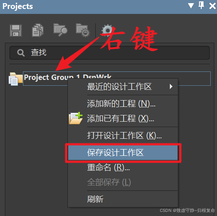Screen dimensions: 217x216
Task: Open the Projects panel dropdown triangle
Action: (x=191, y=6)
